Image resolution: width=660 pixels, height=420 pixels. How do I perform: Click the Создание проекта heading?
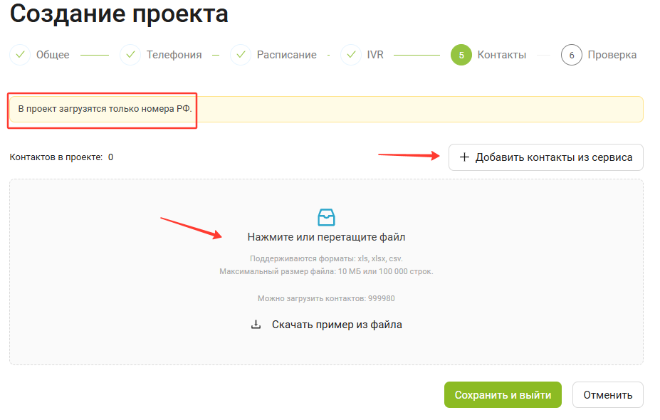[x=119, y=14]
